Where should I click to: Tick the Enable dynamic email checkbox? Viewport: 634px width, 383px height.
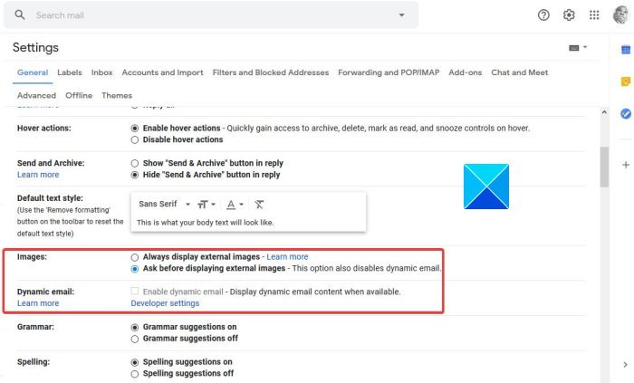[x=135, y=291]
